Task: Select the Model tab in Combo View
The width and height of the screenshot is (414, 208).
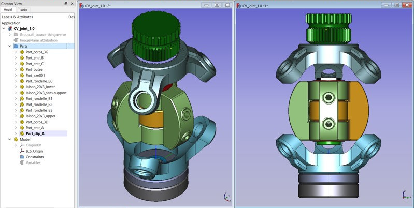Action: 8,10
